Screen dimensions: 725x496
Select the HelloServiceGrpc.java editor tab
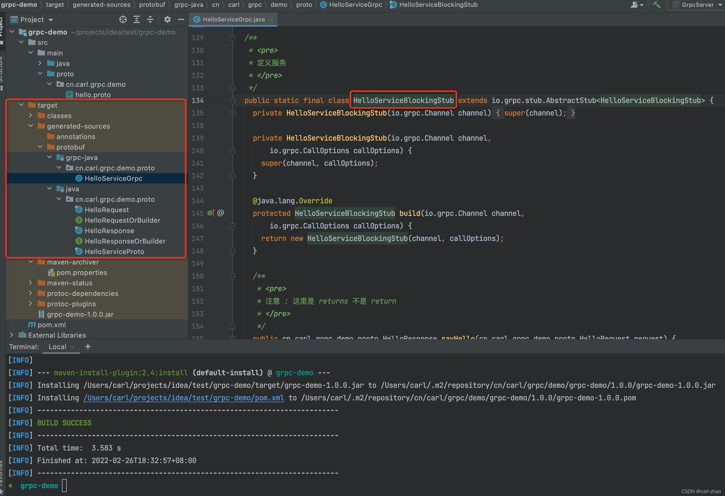click(x=233, y=19)
